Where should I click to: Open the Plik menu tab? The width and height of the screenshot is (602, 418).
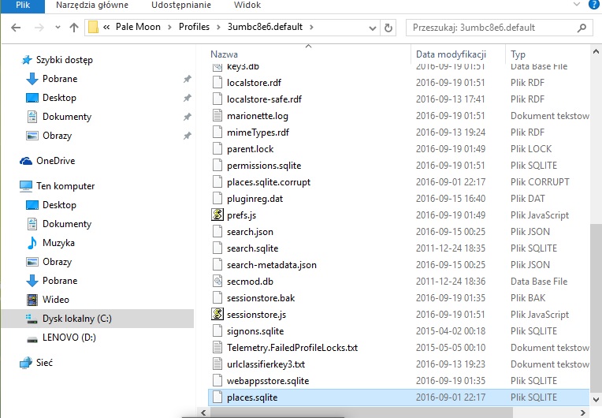(x=23, y=6)
